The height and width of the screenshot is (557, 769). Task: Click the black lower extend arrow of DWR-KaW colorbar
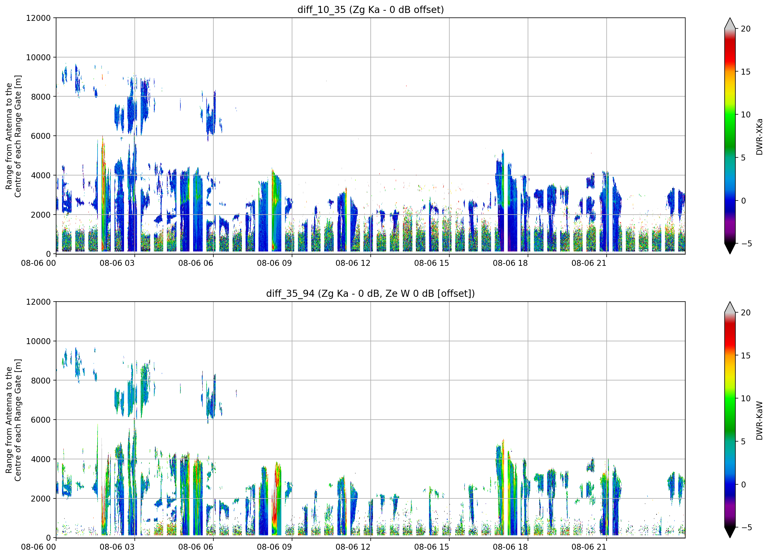pyautogui.click(x=730, y=532)
